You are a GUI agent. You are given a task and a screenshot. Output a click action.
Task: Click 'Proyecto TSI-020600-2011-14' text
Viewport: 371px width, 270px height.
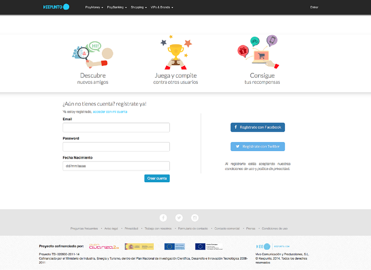coord(59,254)
